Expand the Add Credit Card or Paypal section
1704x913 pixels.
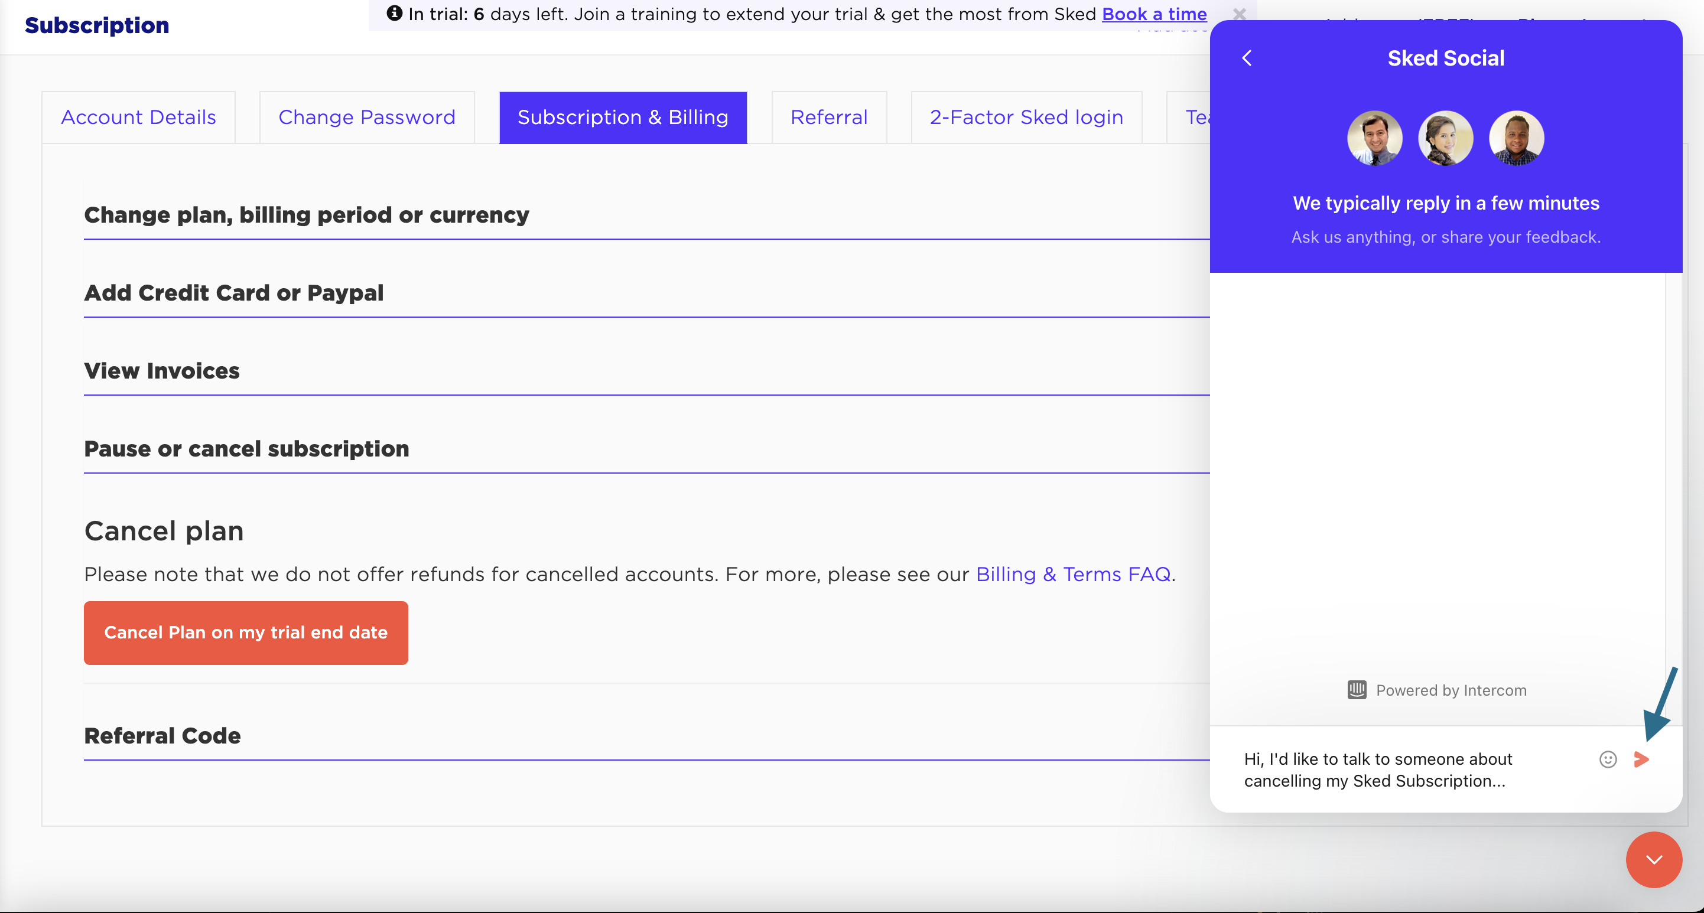pos(233,293)
